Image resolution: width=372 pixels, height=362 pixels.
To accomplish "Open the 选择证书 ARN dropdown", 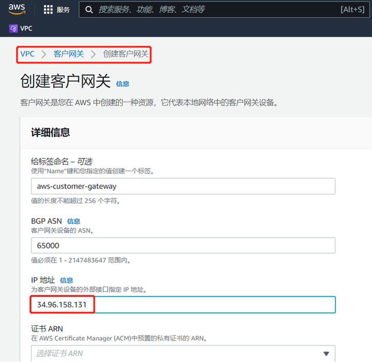I will (x=183, y=353).
